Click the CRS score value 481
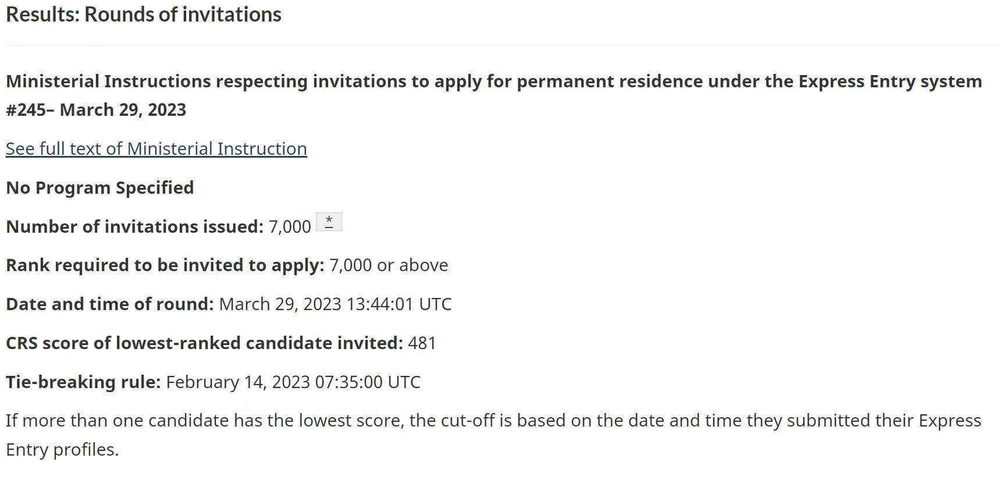The width and height of the screenshot is (999, 487). pos(422,343)
